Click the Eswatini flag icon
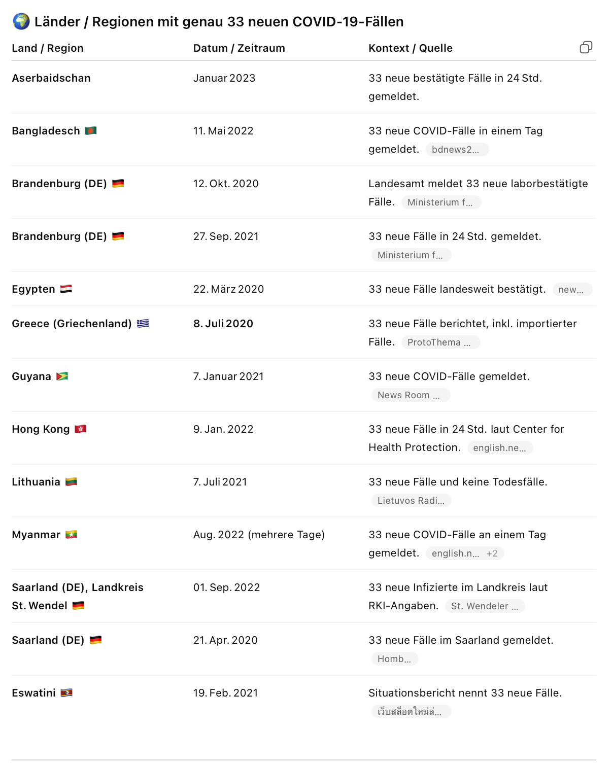The width and height of the screenshot is (612, 764). [66, 693]
